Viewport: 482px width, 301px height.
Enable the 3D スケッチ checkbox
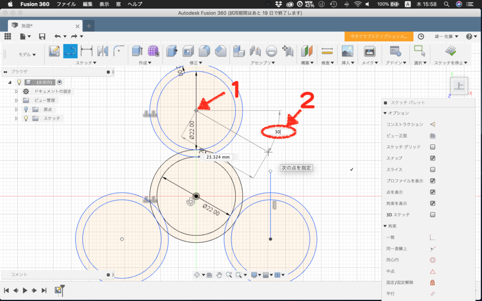(x=433, y=214)
